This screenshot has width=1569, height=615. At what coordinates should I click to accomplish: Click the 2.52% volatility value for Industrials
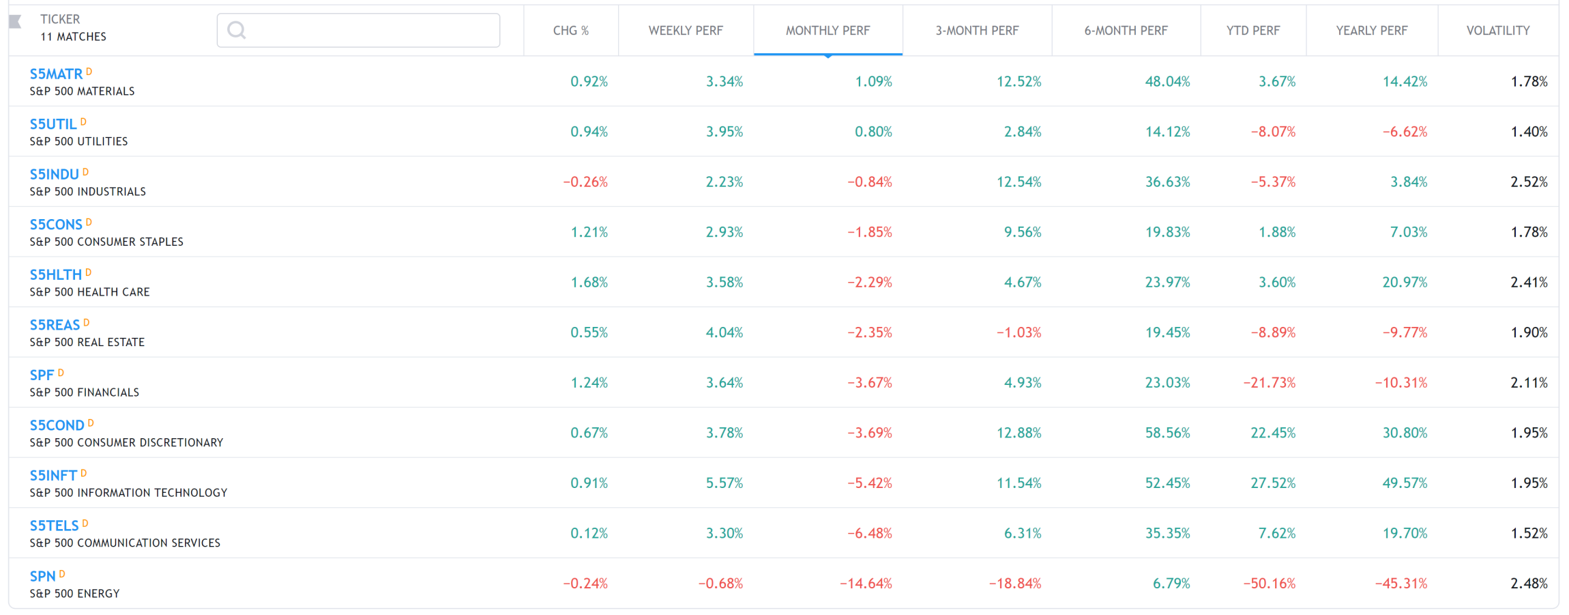click(x=1529, y=182)
